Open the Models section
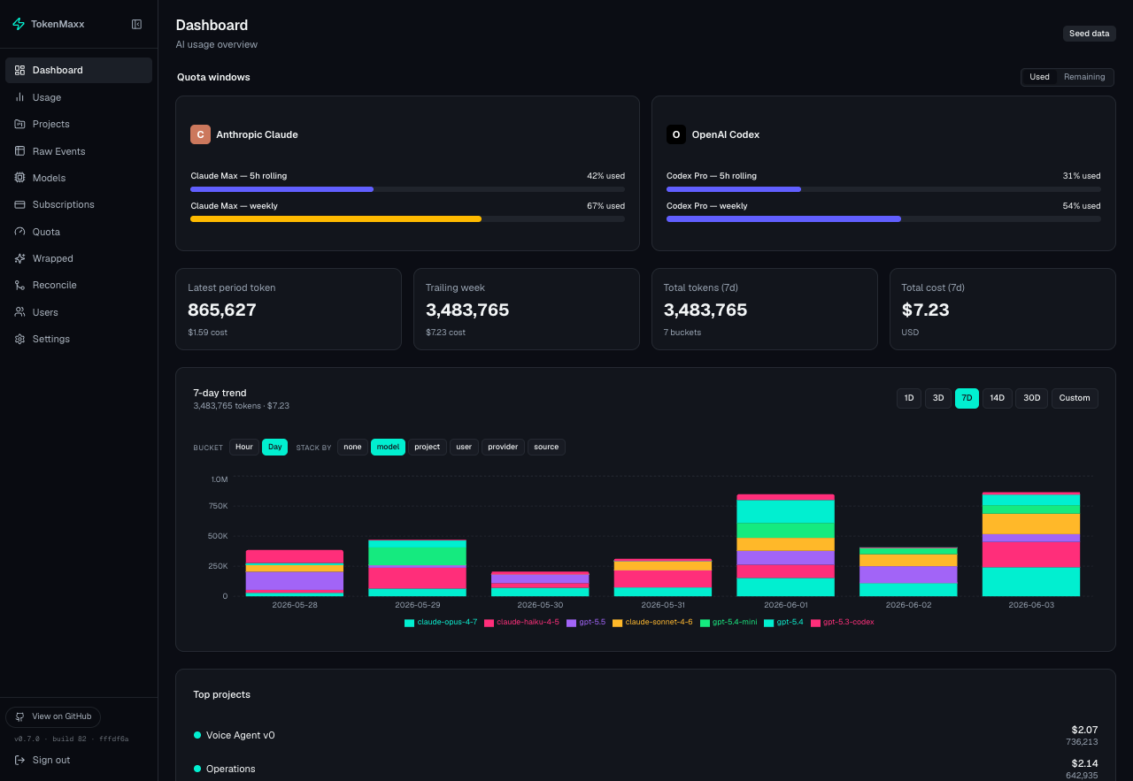 click(x=79, y=178)
